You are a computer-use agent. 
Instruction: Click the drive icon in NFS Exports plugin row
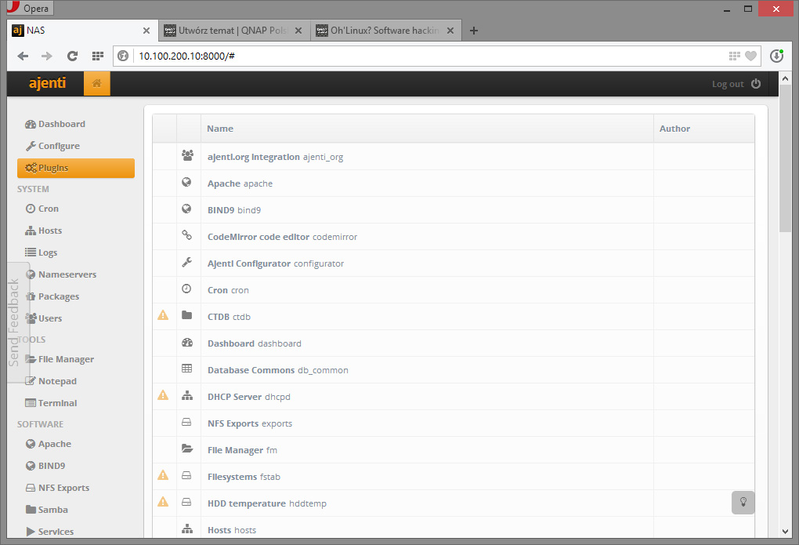click(186, 422)
